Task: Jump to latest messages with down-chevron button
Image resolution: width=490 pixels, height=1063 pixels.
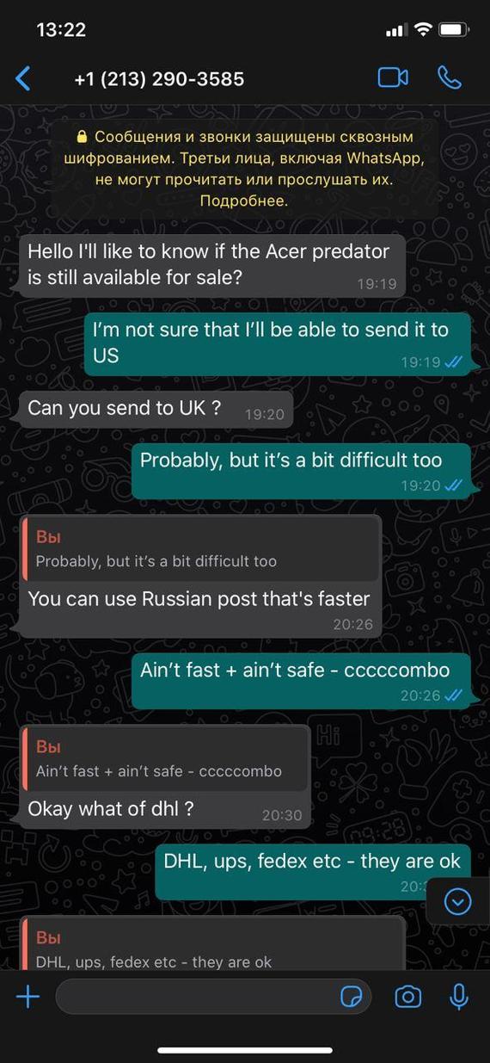Action: (458, 901)
